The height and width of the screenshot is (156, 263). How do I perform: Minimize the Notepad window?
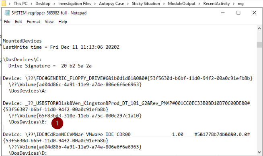point(223,13)
